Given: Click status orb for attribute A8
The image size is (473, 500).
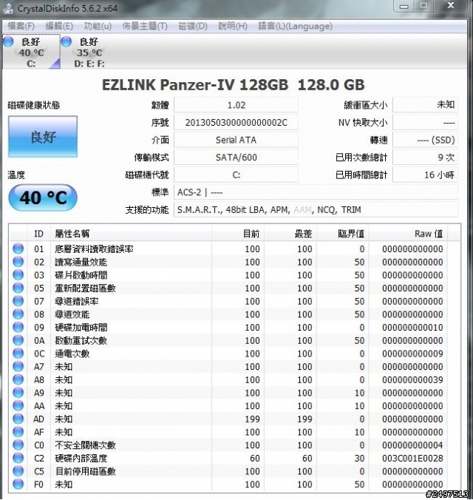Looking at the screenshot, I should [18, 379].
